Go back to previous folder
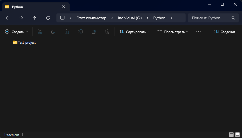Viewport: 242px width, 138px height. click(x=8, y=18)
